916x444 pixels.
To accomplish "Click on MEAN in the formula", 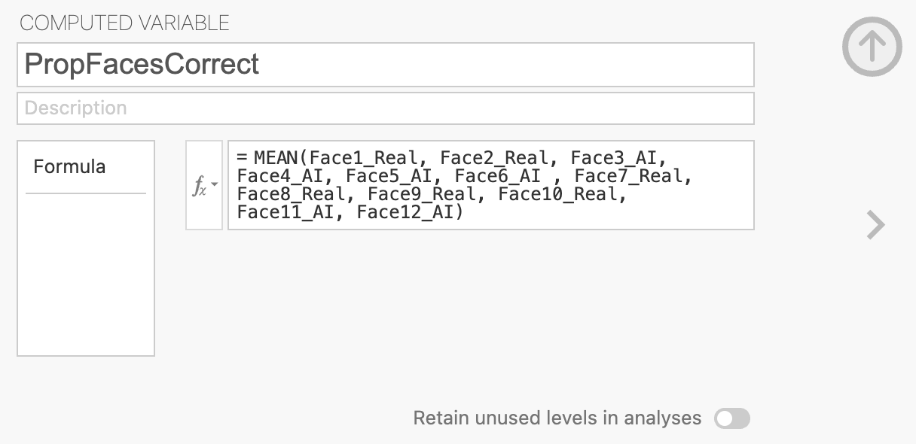I will 276,157.
